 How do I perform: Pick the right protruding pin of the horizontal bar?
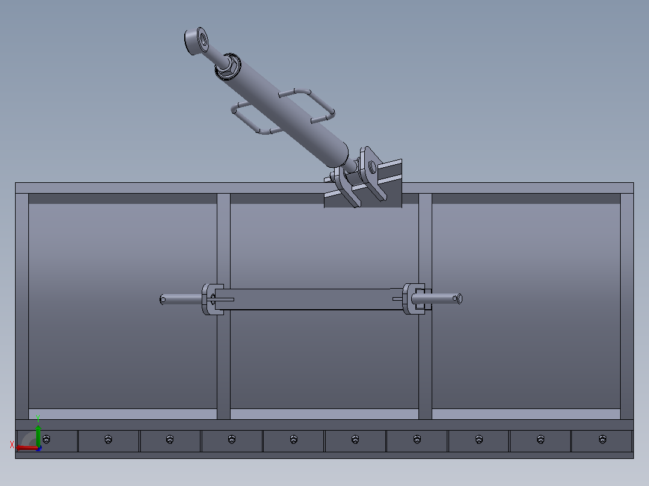tap(438, 298)
